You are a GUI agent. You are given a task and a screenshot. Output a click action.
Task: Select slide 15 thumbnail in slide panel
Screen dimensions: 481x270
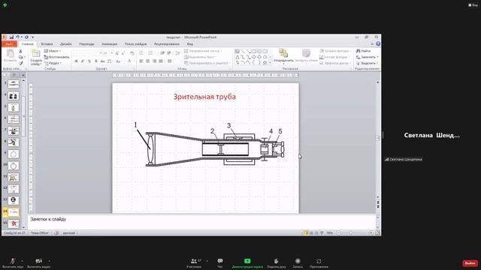tap(14, 223)
